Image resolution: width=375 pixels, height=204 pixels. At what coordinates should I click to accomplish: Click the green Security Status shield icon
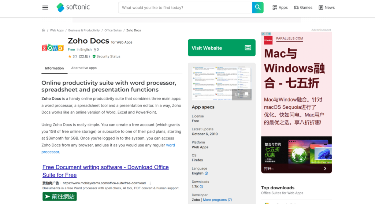(x=94, y=56)
